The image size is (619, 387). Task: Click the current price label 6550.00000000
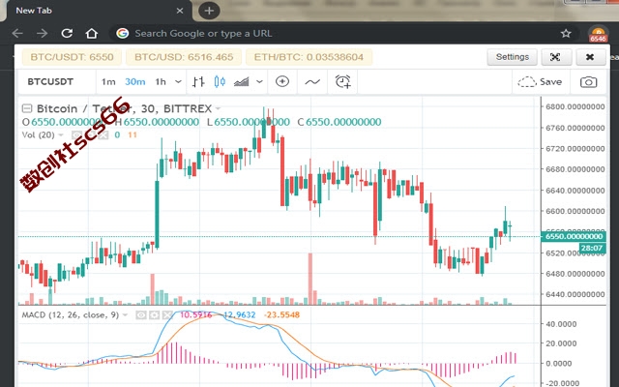click(x=574, y=236)
